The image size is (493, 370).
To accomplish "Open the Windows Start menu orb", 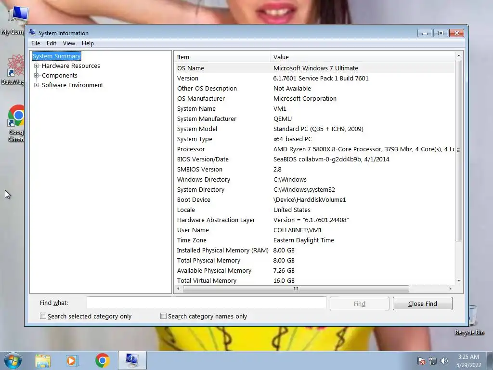I will 13,360.
